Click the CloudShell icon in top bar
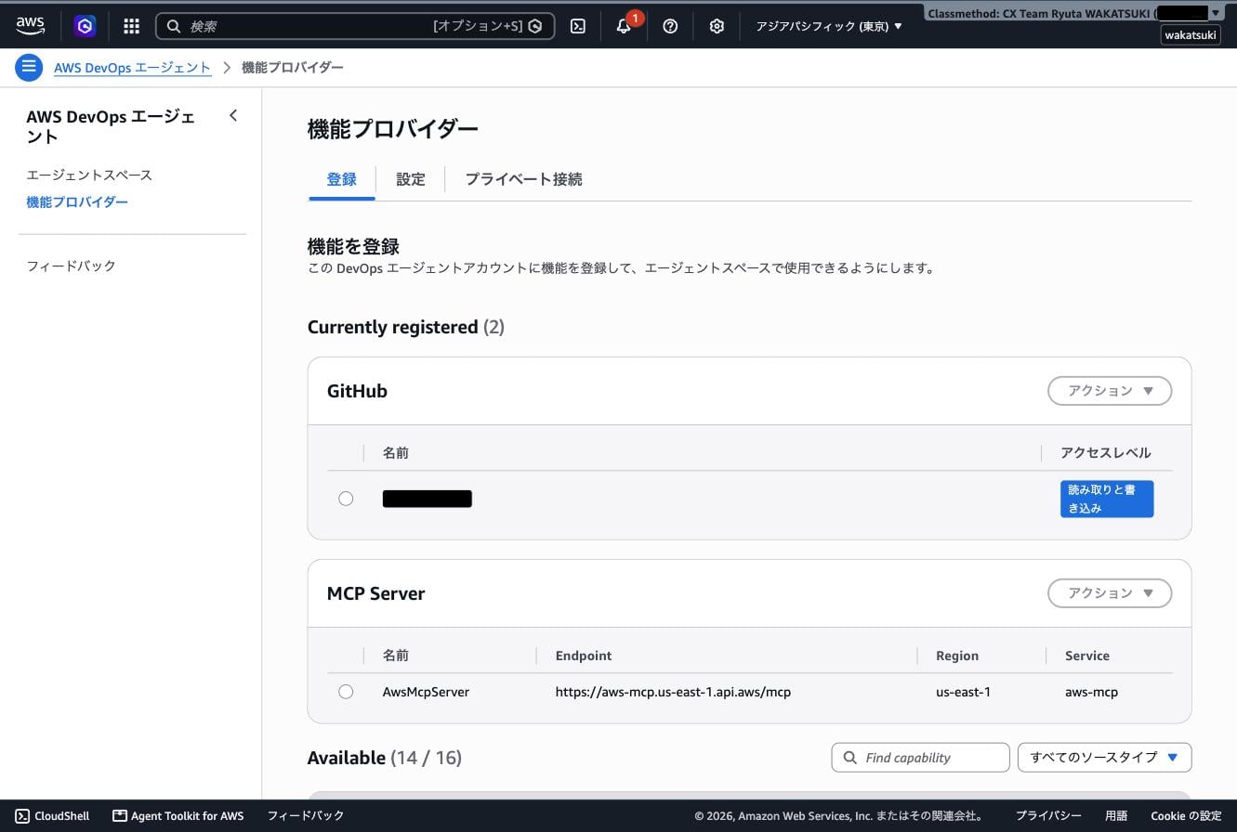Viewport: 1237px width, 832px height. point(577,26)
